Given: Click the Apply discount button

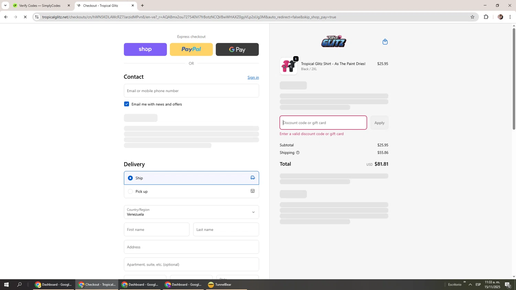Looking at the screenshot, I should (379, 123).
